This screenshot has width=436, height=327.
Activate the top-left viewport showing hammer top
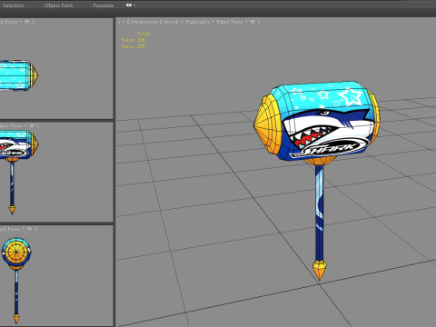56,68
